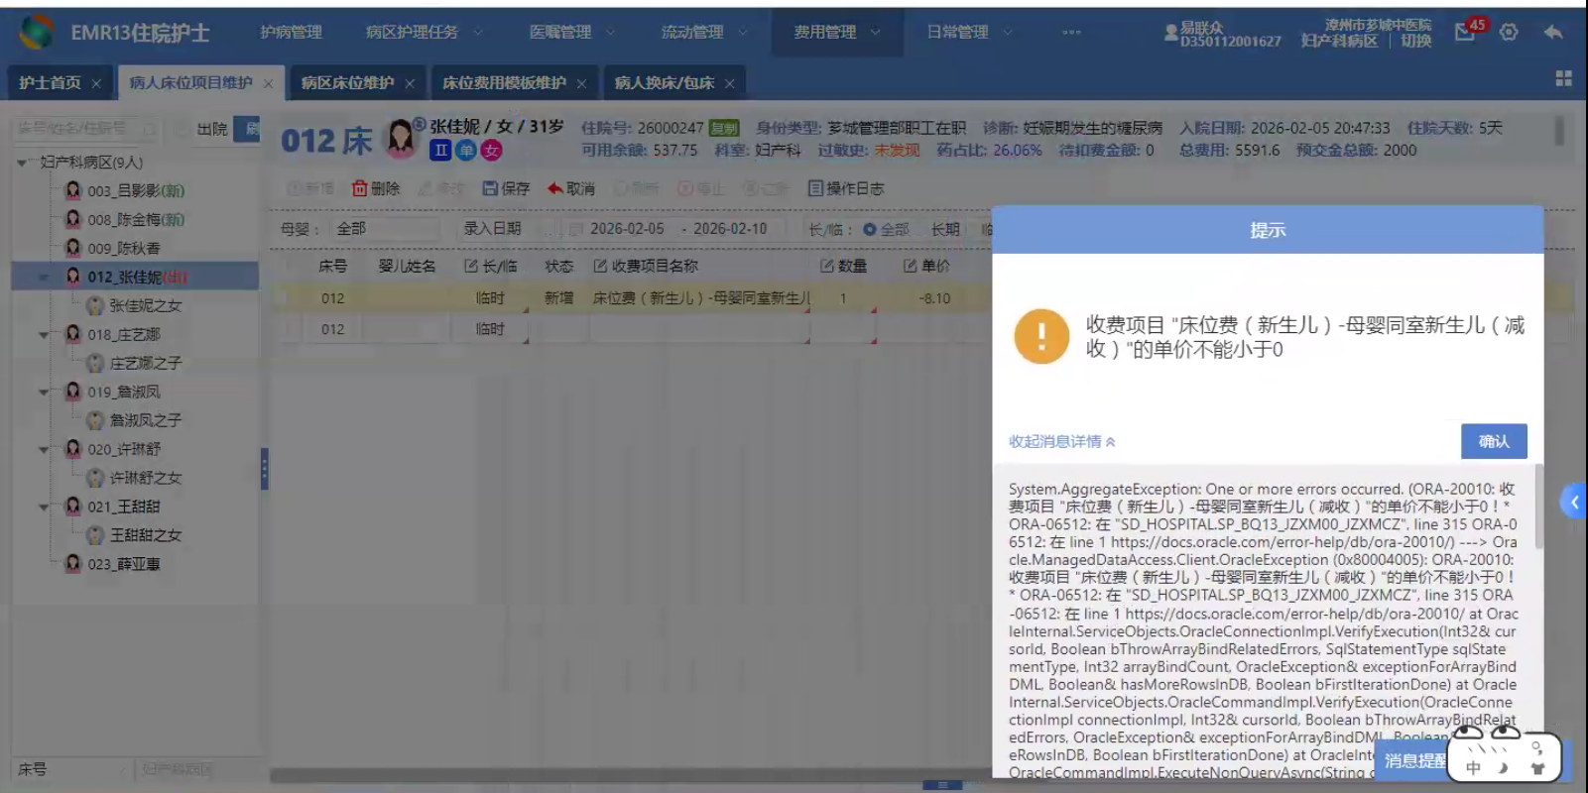Viewport: 1588px width, 793px height.
Task: Close the 病区床位维护 tab
Action: [x=410, y=83]
